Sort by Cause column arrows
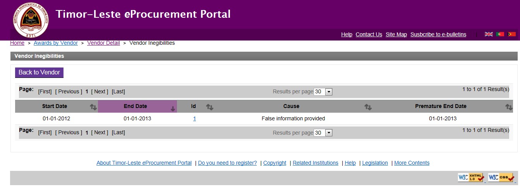The width and height of the screenshot is (520, 189). click(368, 107)
